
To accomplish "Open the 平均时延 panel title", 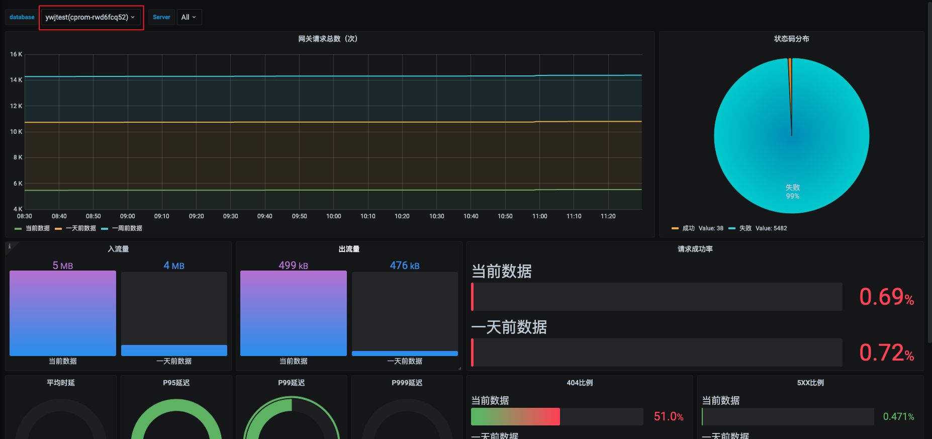I will pos(61,383).
